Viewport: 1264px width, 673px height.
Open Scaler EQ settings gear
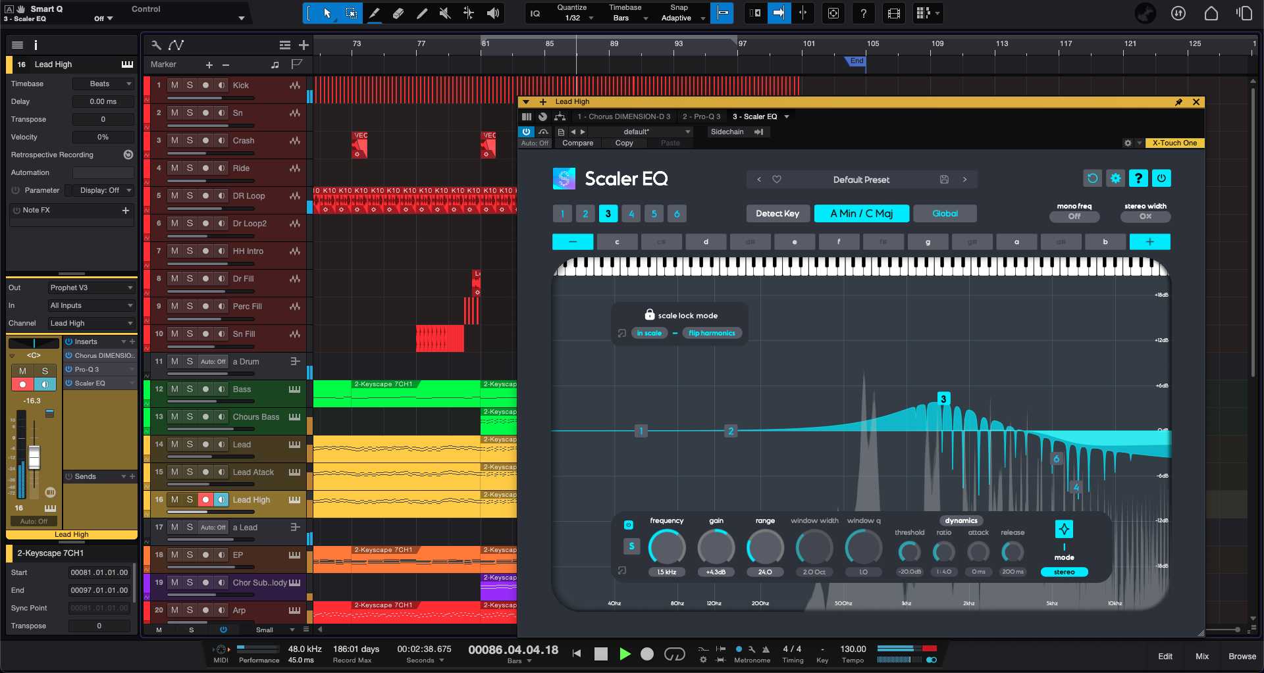(x=1115, y=178)
